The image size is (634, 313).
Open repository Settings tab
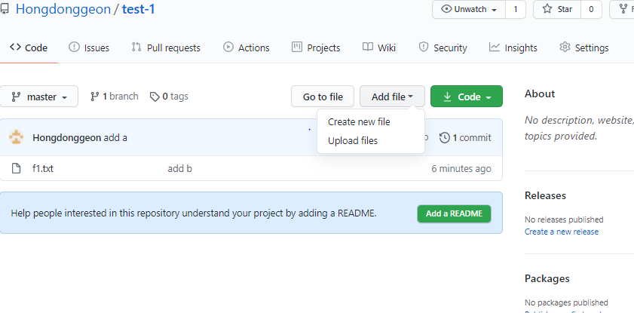pyautogui.click(x=583, y=48)
